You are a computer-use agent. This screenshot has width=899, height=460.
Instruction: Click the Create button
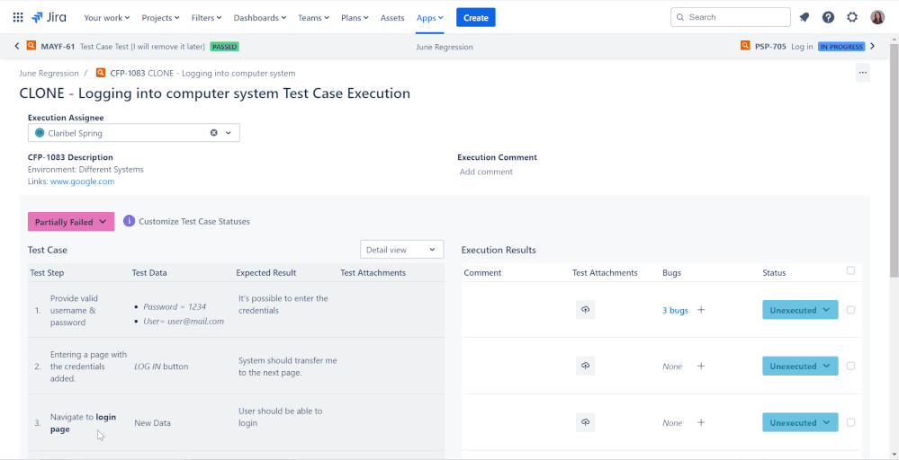(476, 18)
